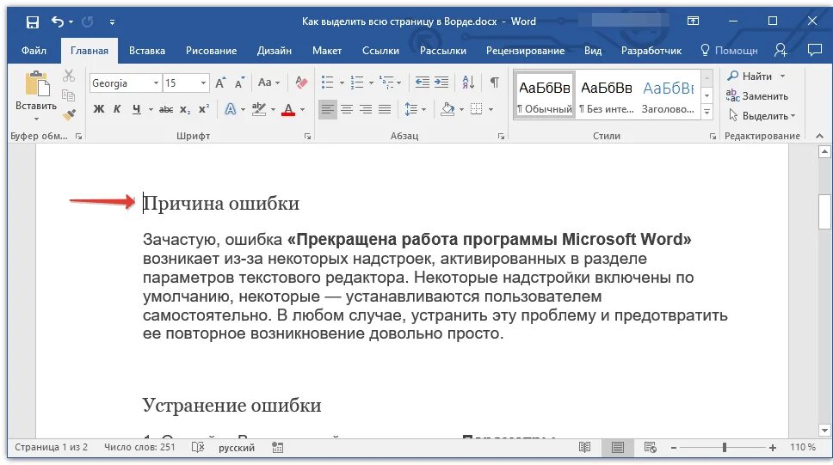Click the Заменить replace button

coord(757,96)
